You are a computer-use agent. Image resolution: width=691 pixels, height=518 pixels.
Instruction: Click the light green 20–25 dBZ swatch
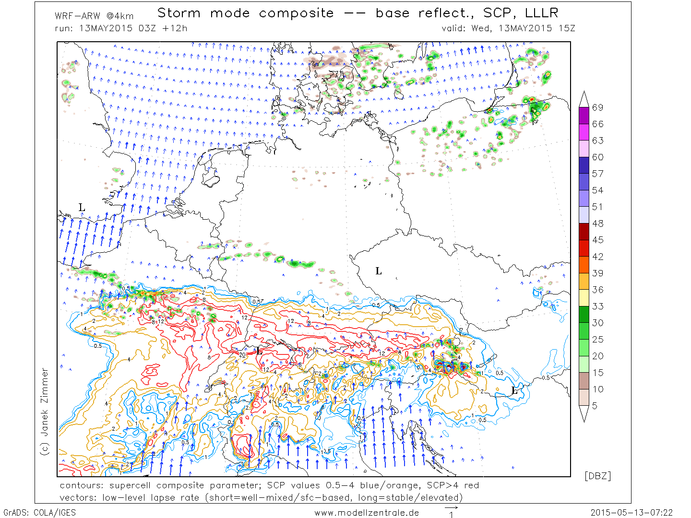pos(584,348)
